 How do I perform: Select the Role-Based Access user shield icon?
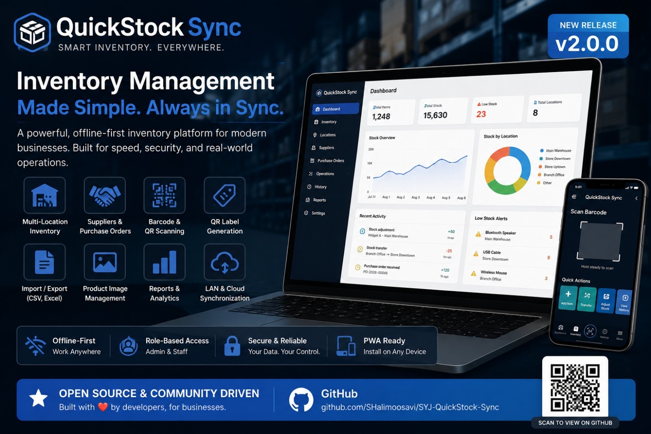pos(128,346)
